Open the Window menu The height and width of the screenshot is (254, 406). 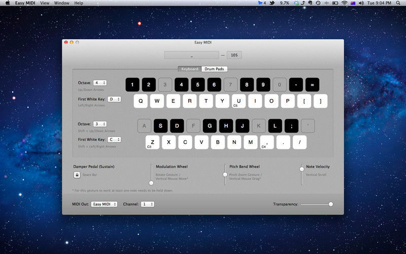pyautogui.click(x=61, y=3)
